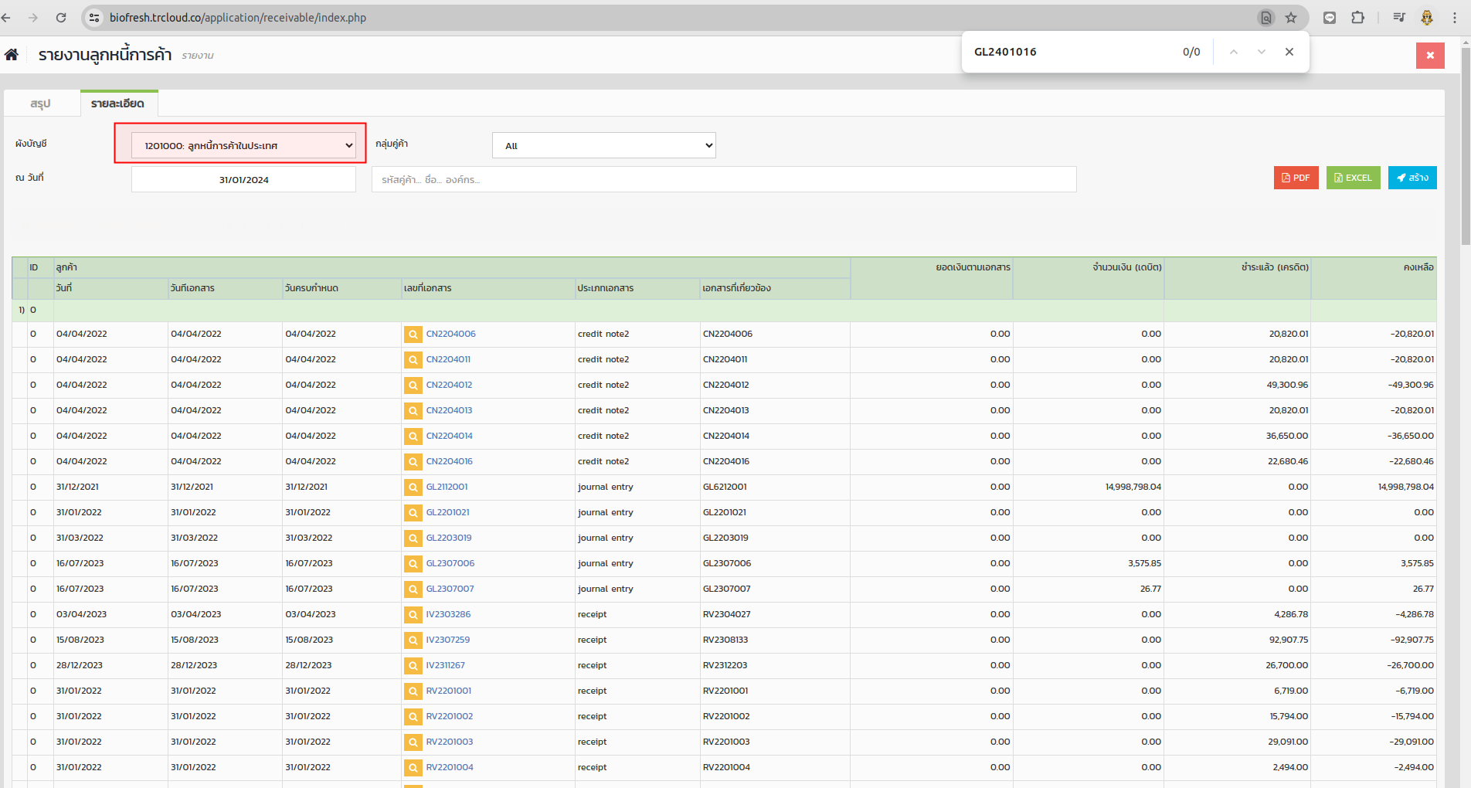Open document link CN2204016
This screenshot has width=1471, height=788.
pos(449,461)
